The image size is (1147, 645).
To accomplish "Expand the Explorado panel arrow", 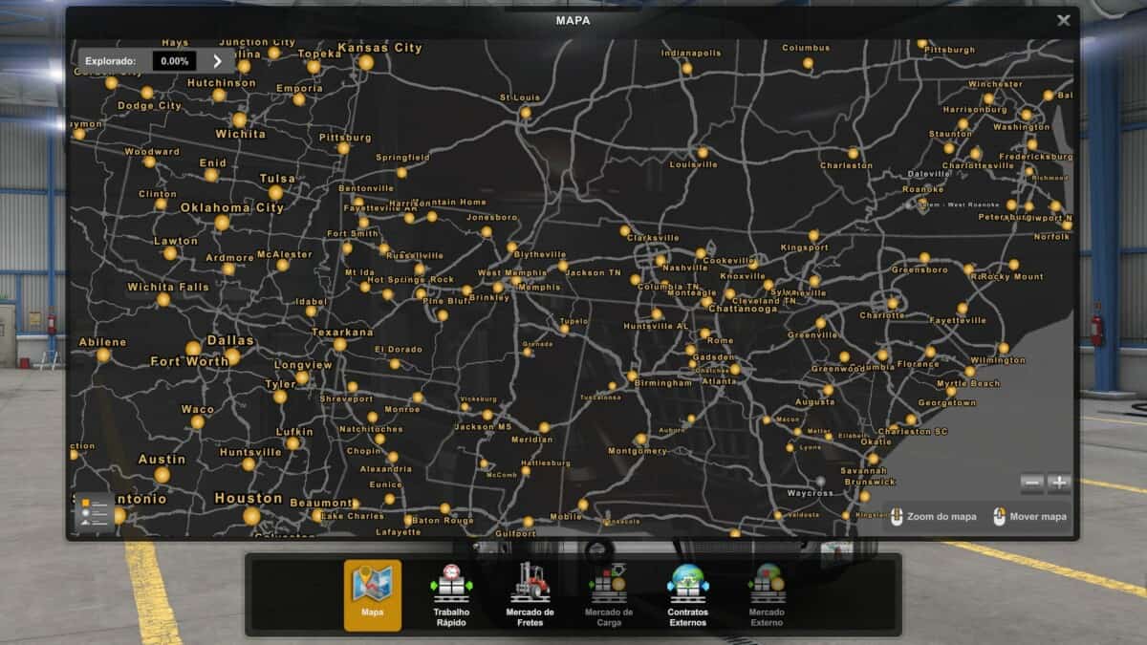I will pos(217,61).
